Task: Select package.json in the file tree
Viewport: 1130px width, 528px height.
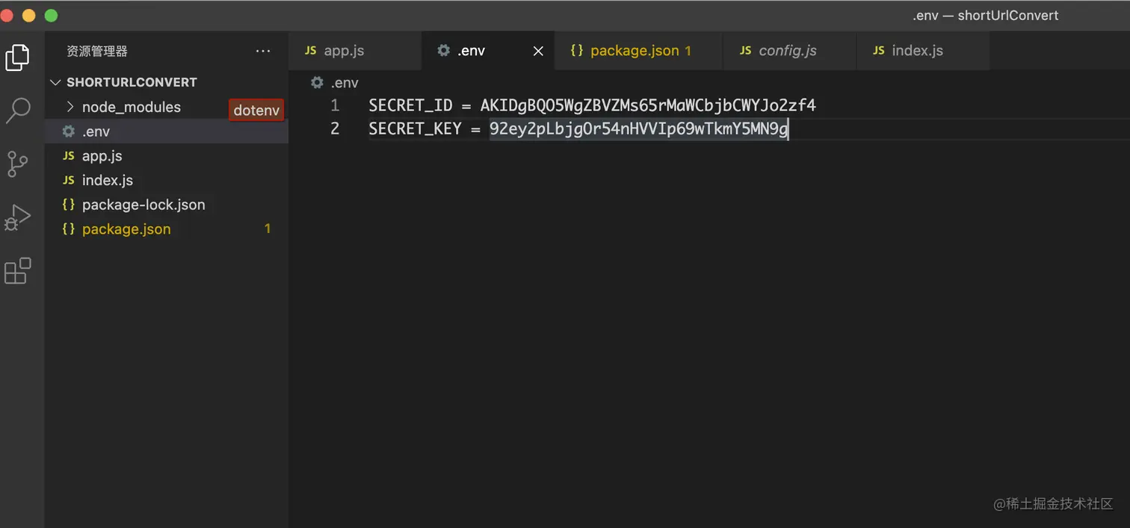Action: tap(126, 229)
